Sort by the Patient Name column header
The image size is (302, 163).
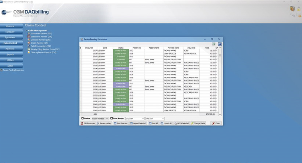[x=154, y=48]
